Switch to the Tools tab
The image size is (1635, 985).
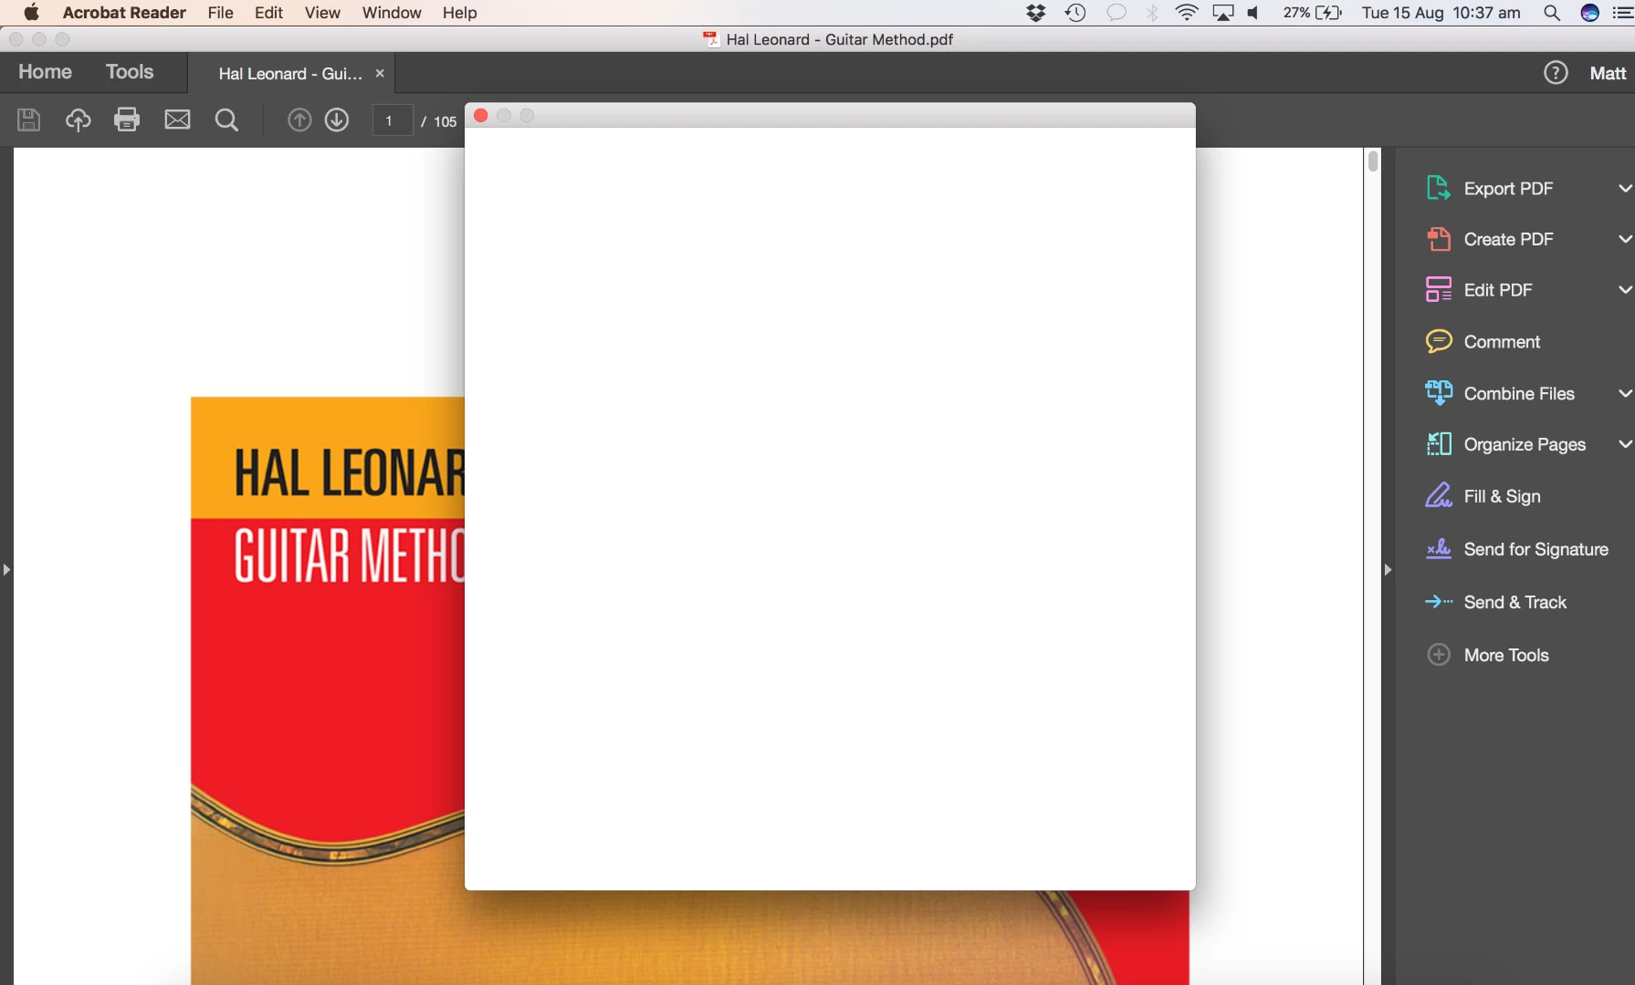pos(130,72)
